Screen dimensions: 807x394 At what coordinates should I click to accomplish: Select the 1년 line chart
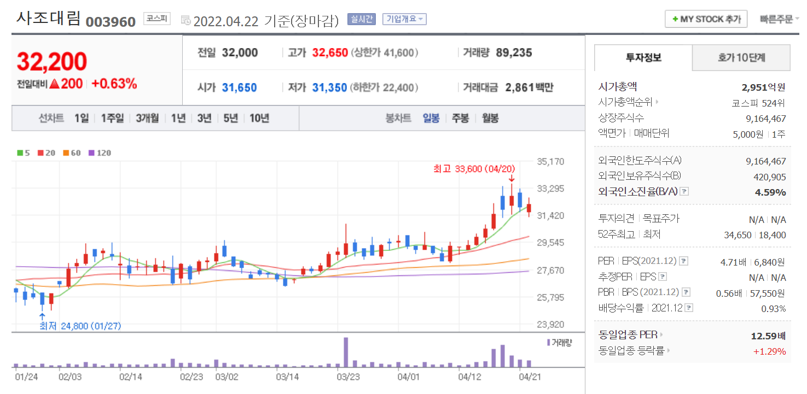tap(178, 118)
